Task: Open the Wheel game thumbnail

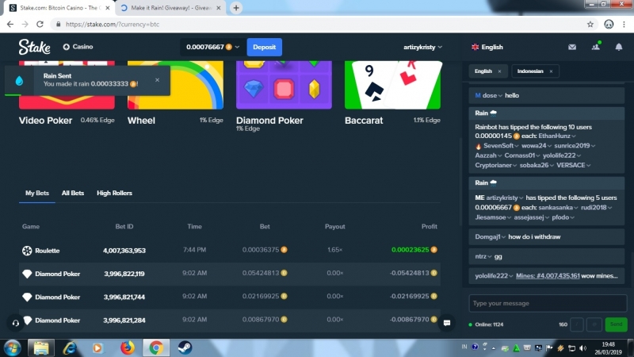Action: (x=175, y=85)
